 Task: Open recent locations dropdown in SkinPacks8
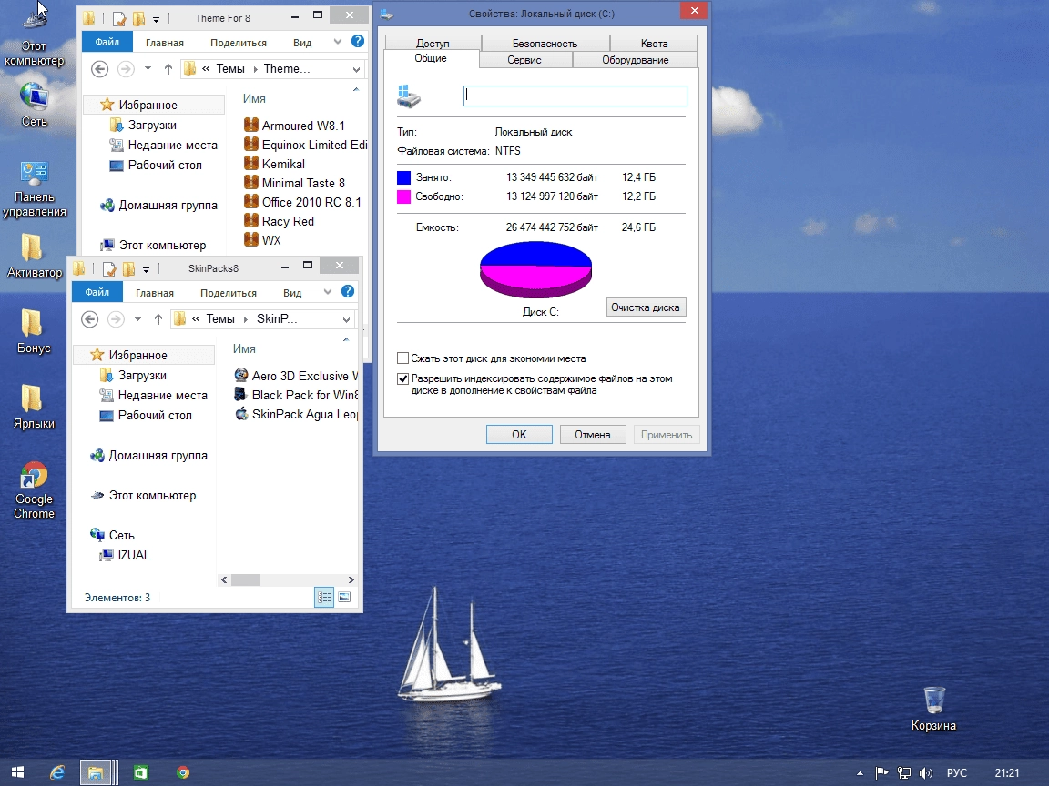tap(137, 318)
